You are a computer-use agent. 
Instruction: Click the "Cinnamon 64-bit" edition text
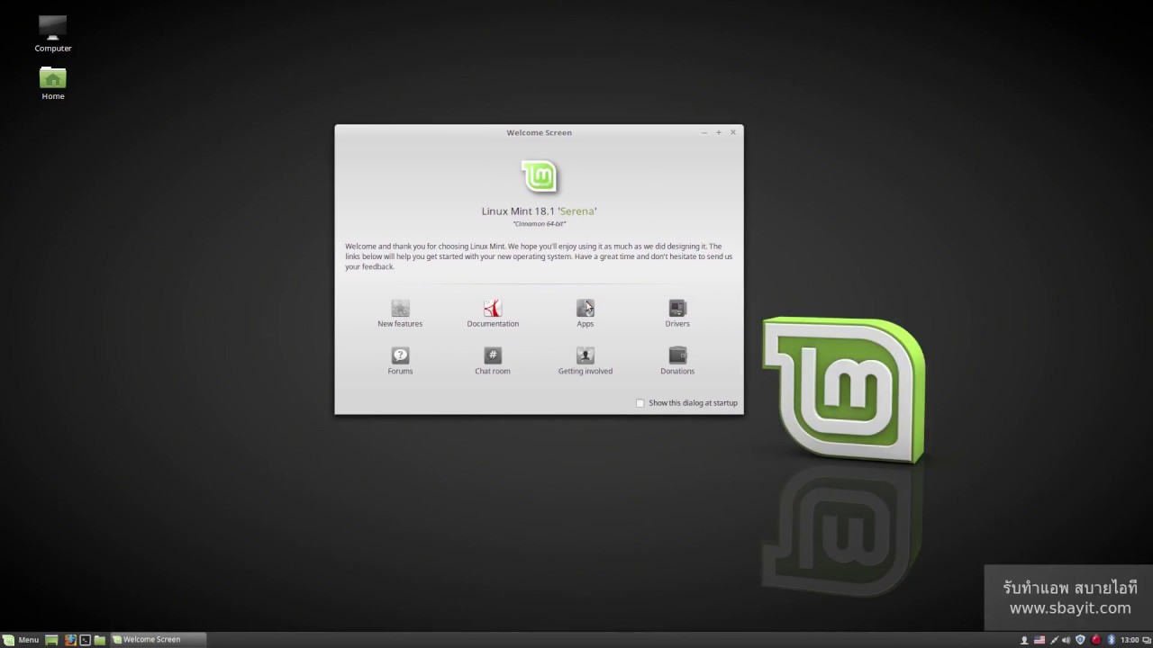(540, 224)
